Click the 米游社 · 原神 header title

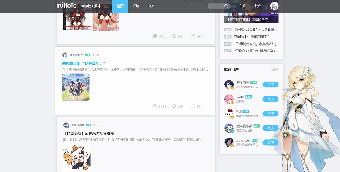pos(91,6)
